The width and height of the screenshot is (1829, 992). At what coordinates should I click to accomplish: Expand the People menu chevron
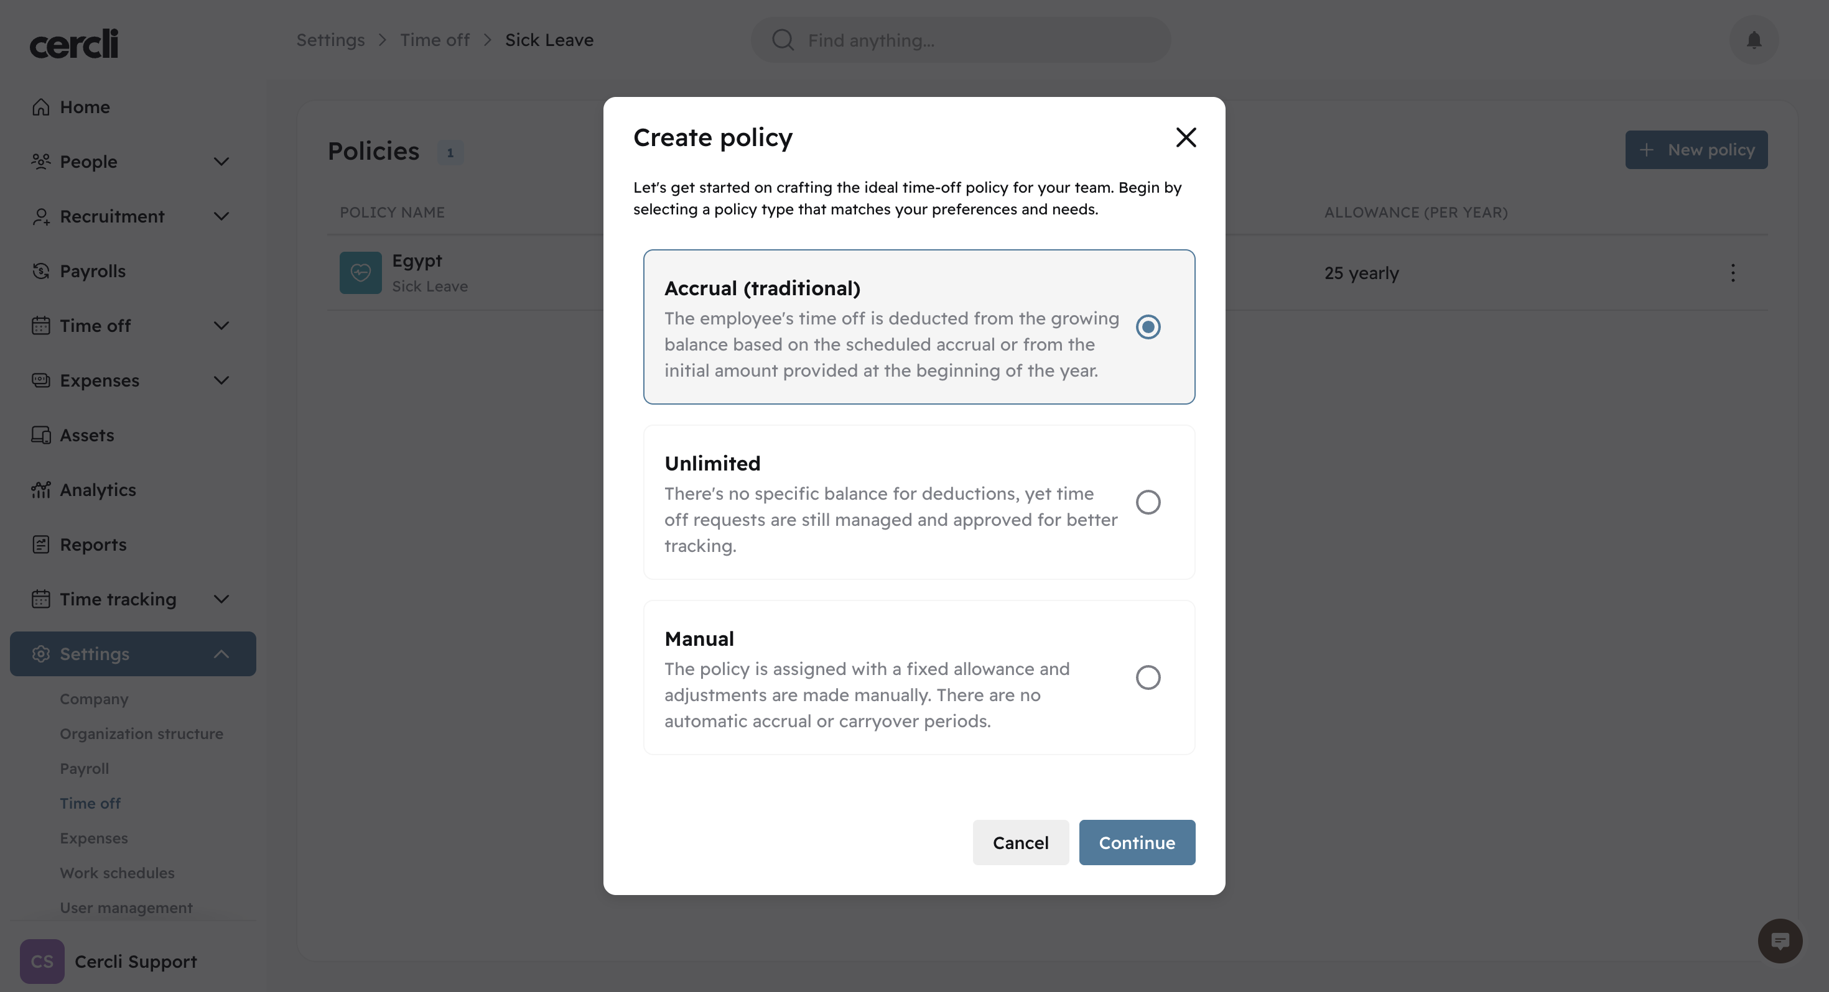(x=221, y=162)
